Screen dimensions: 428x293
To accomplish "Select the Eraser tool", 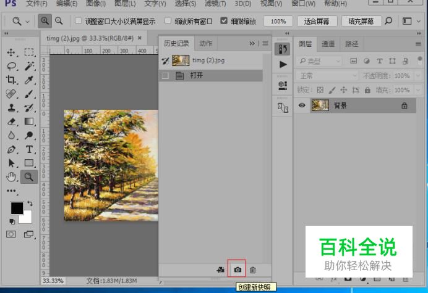I will tap(12, 122).
